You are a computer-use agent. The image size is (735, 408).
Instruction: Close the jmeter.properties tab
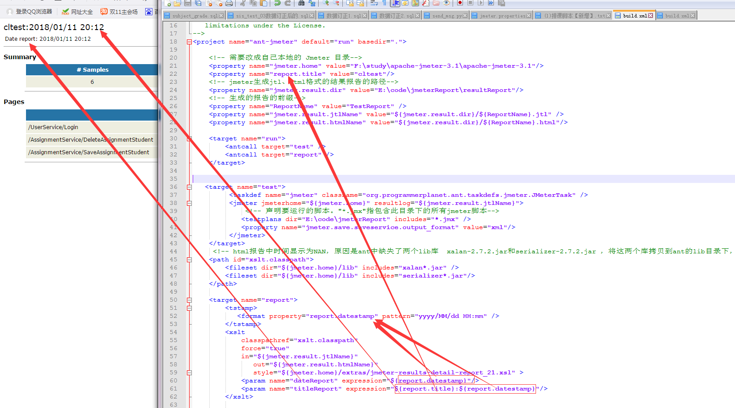click(x=529, y=16)
